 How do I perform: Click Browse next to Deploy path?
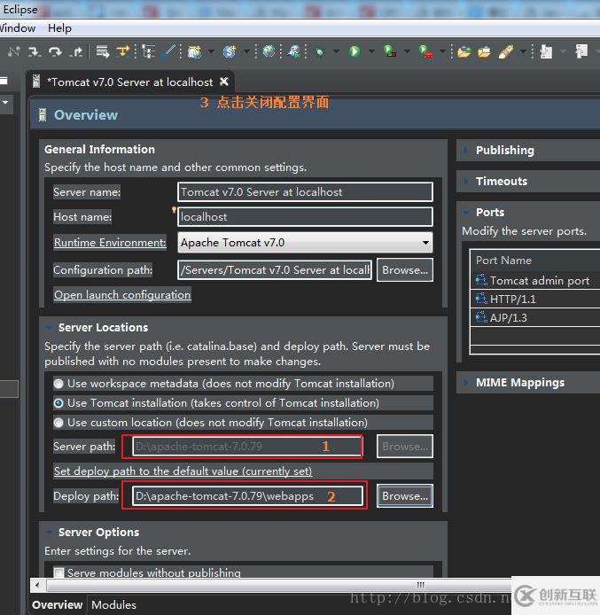(405, 495)
